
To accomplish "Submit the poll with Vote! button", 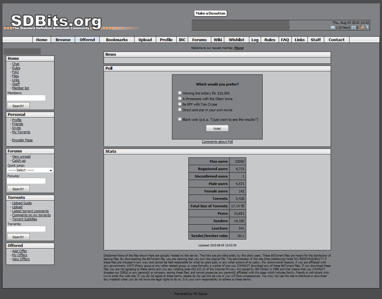I will pos(217,128).
